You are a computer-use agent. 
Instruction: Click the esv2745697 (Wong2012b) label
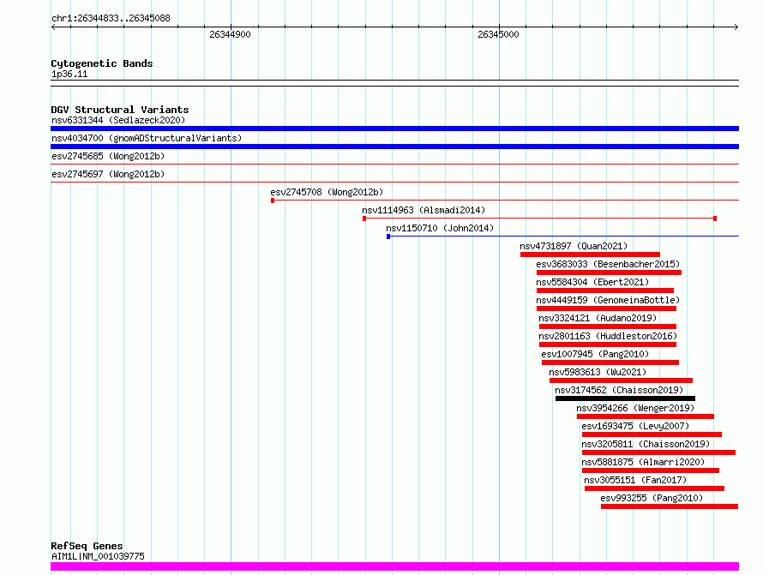point(108,174)
